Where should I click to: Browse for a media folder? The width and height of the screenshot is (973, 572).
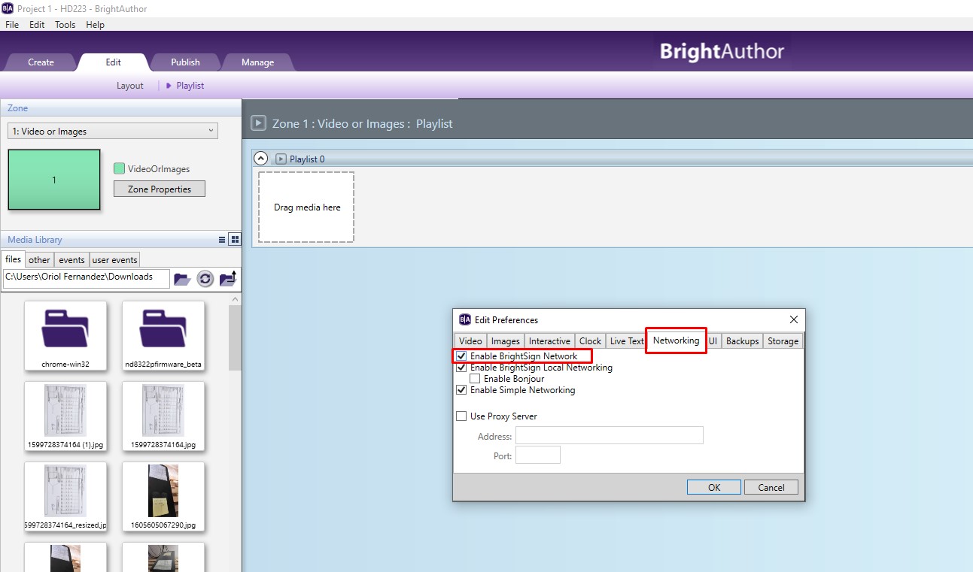[x=182, y=279]
